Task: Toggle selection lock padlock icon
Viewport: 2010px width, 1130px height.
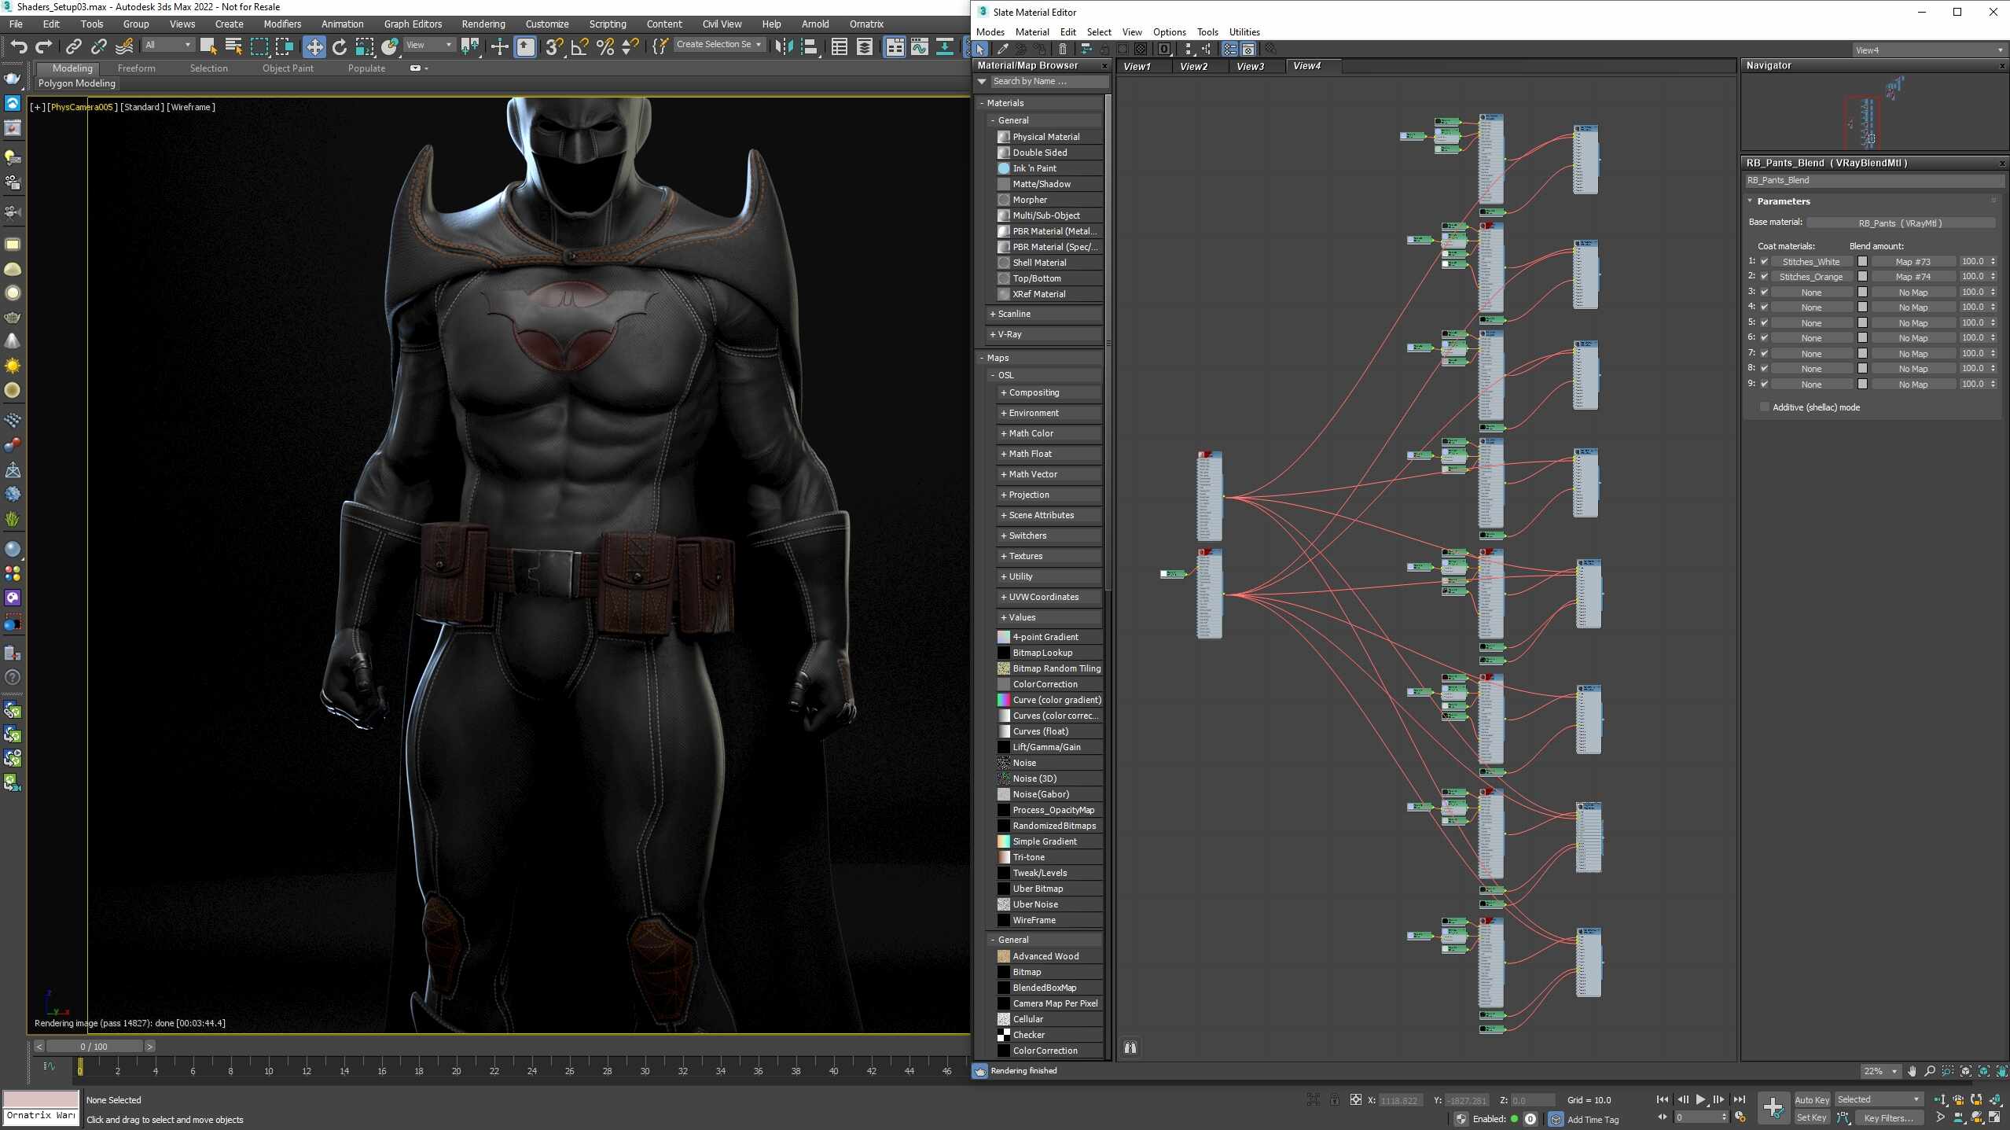Action: click(x=1334, y=1099)
